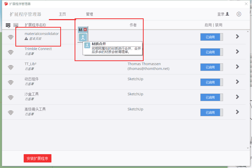Click the 签名无效 status text
Screen dimensions: 252x168
point(35,39)
